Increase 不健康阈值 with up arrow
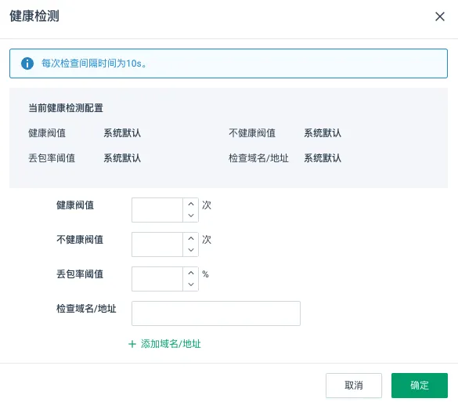 (x=191, y=238)
